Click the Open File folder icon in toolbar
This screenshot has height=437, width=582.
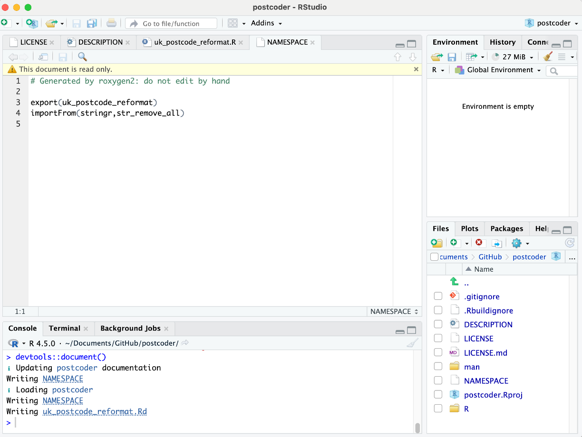click(51, 23)
